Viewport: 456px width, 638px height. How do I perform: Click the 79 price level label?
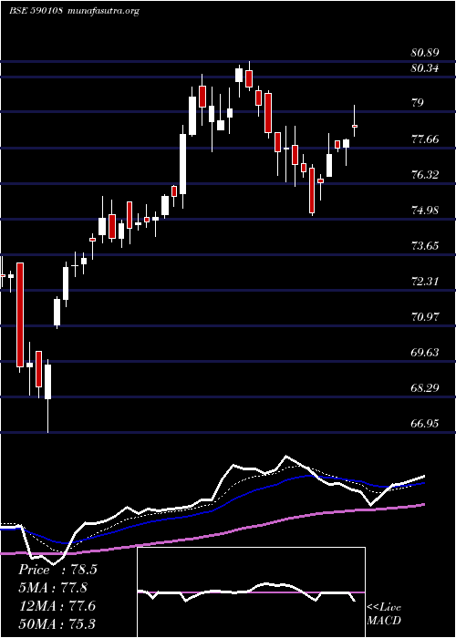tap(418, 102)
